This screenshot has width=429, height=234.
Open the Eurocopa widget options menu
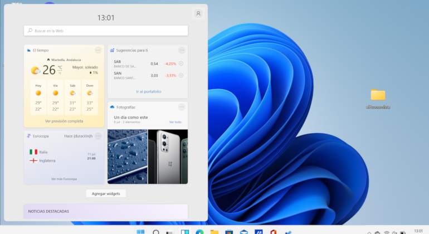pos(98,136)
